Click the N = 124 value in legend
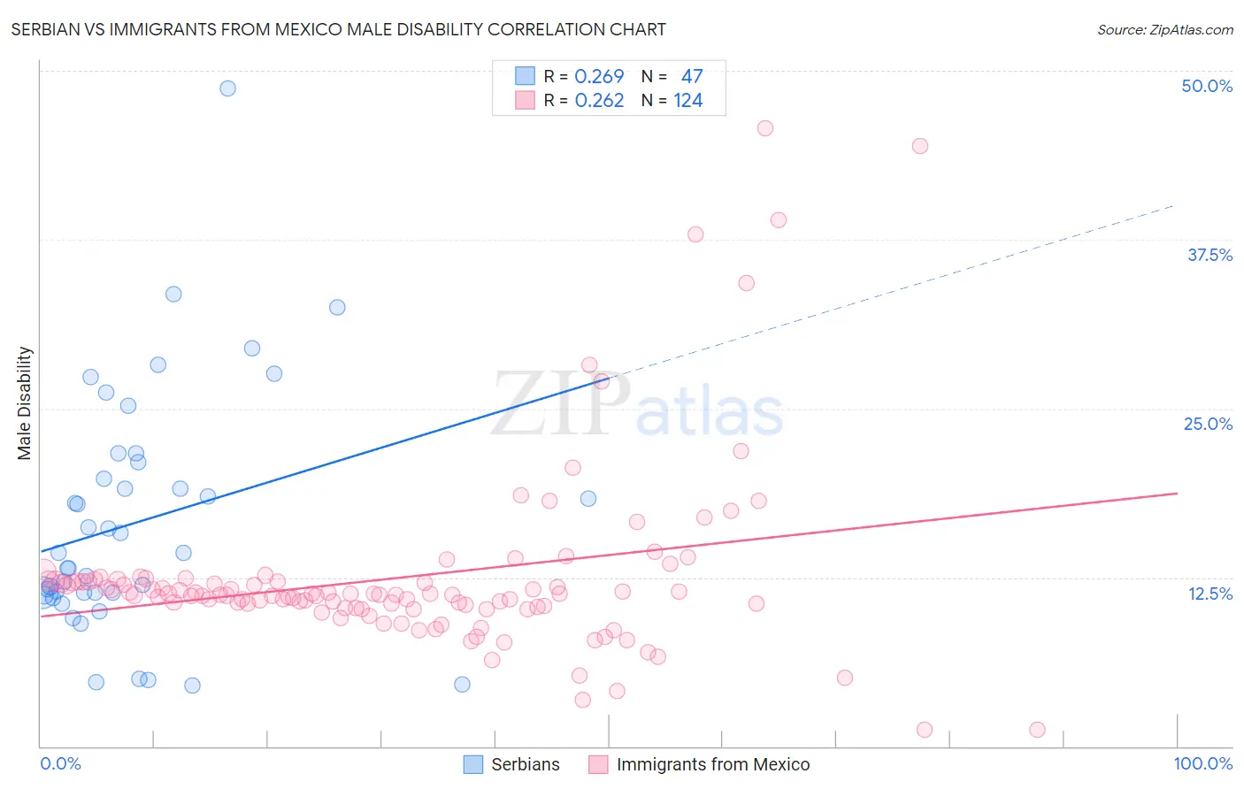Viewport: 1244px width, 789px height. click(x=687, y=100)
